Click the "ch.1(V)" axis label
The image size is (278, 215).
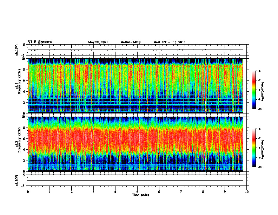17,50
